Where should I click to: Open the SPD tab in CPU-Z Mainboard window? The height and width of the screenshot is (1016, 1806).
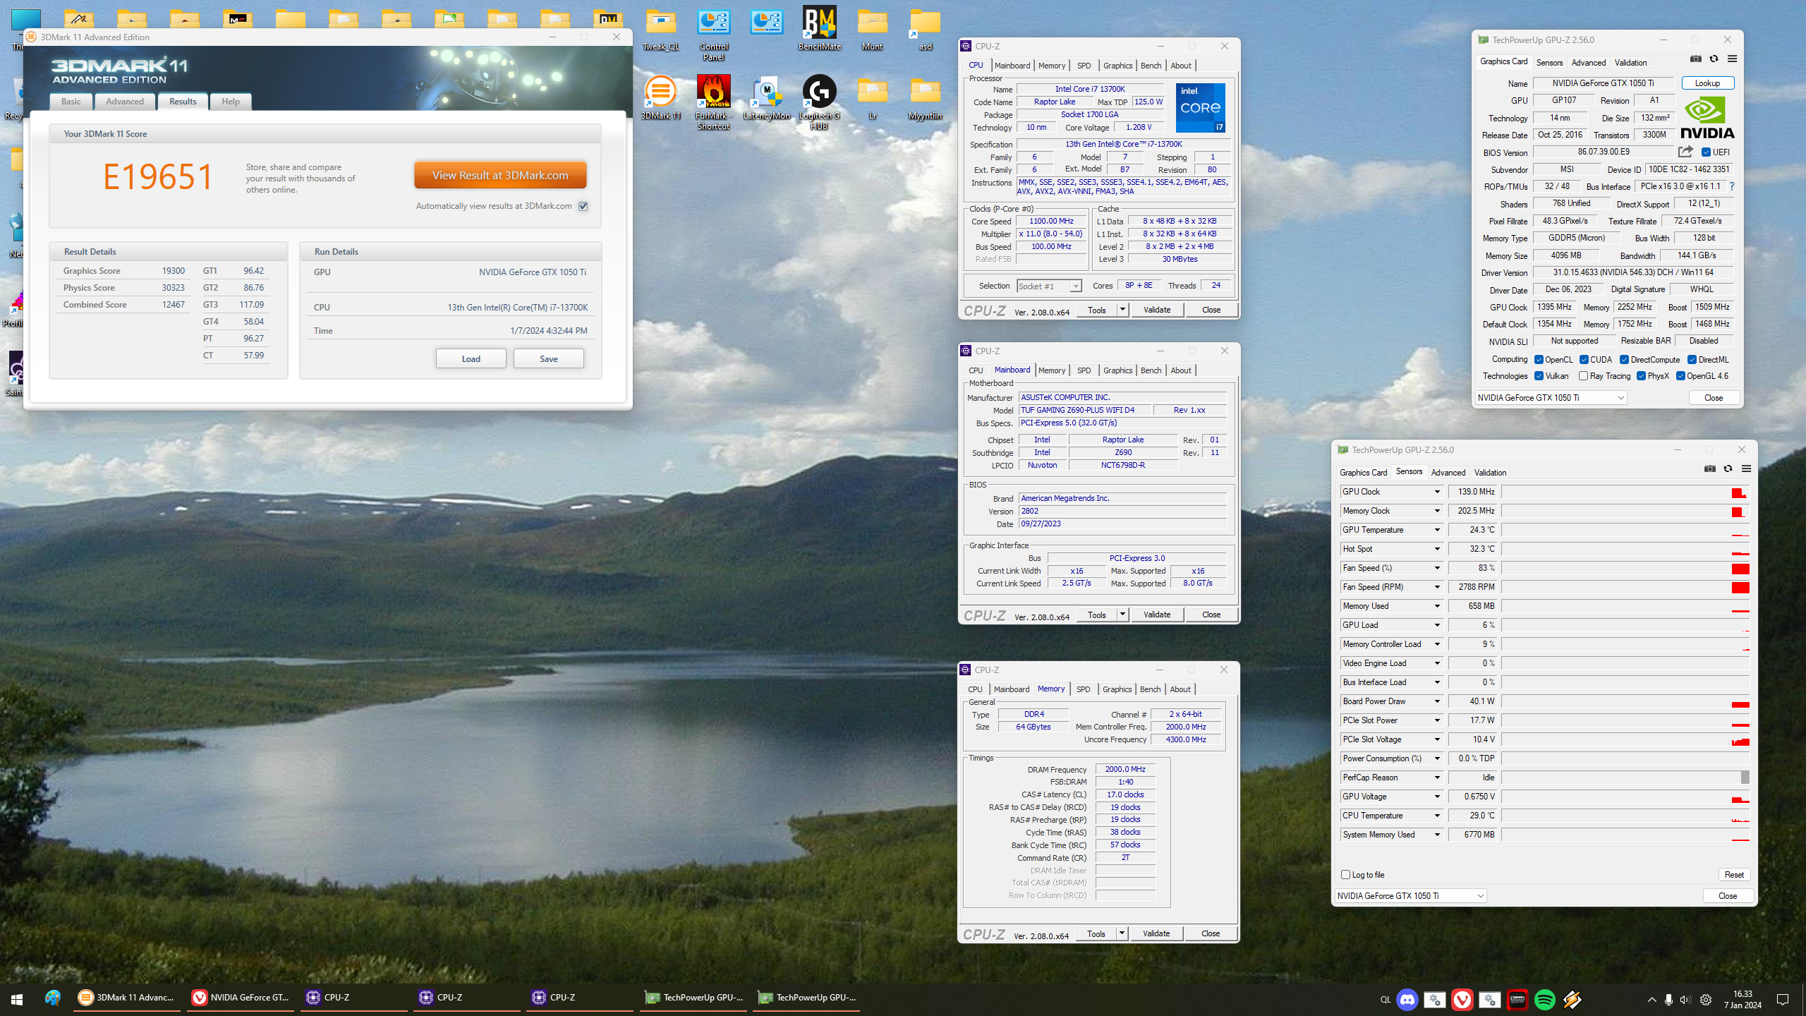coord(1084,370)
